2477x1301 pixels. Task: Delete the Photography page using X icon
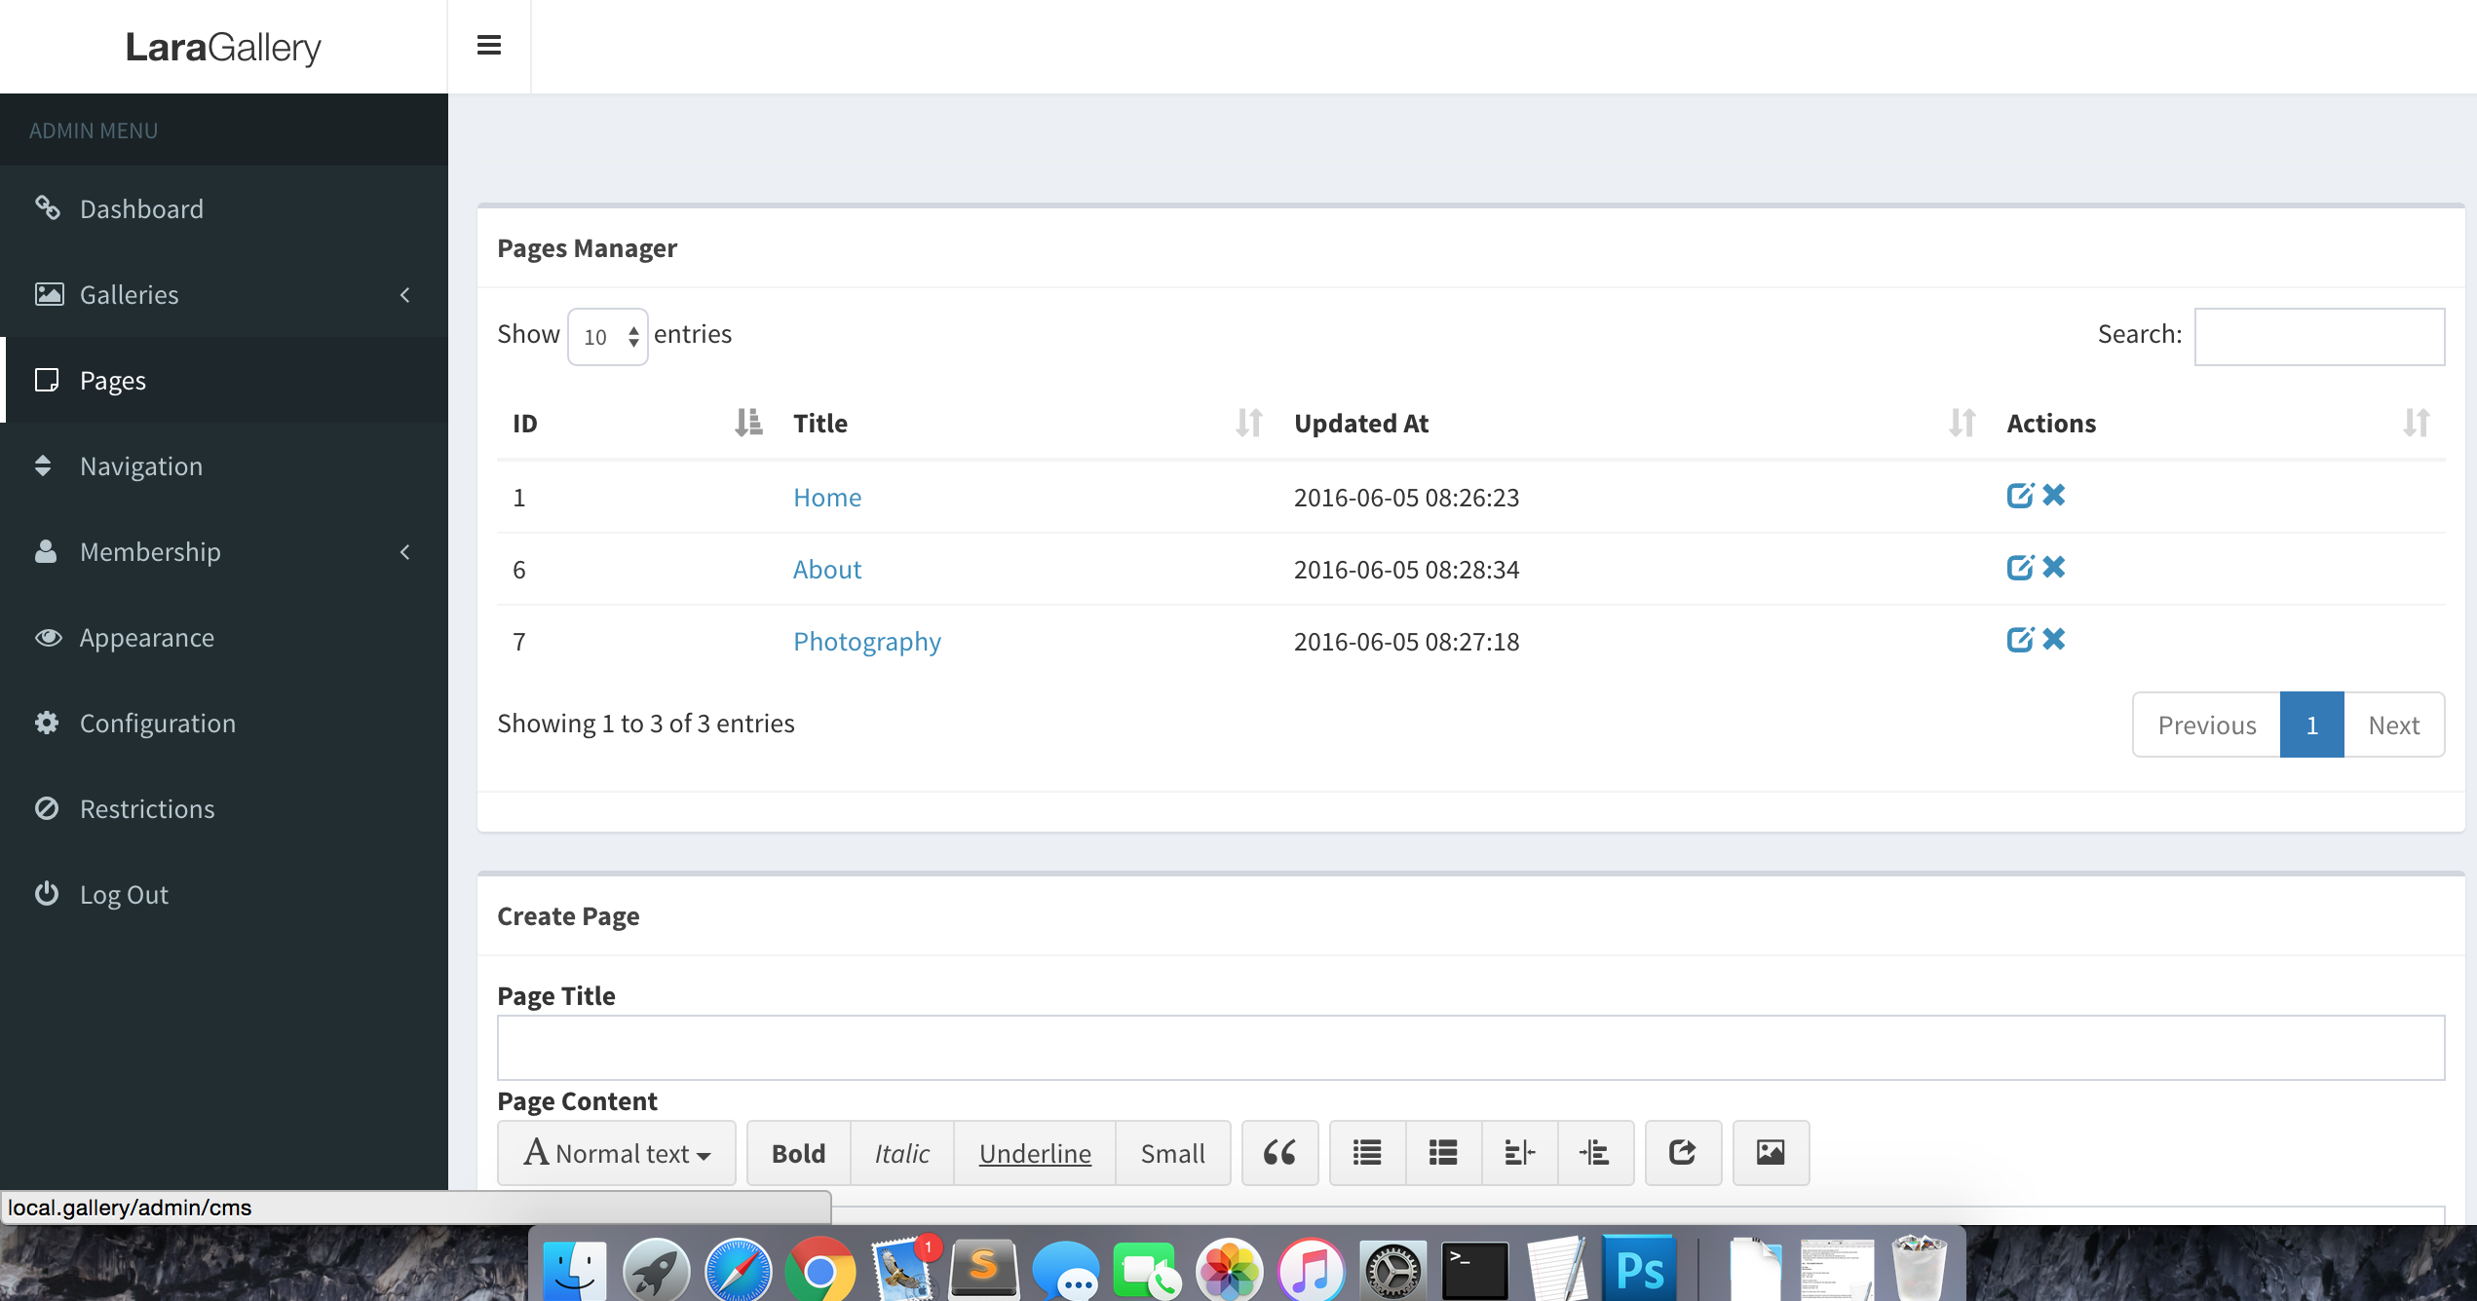pyautogui.click(x=2054, y=640)
